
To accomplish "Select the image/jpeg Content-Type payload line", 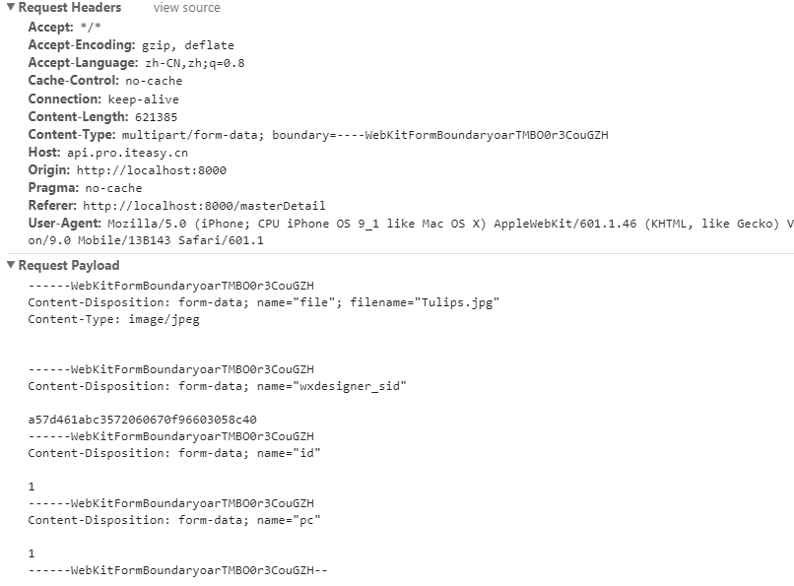I will tap(114, 319).
